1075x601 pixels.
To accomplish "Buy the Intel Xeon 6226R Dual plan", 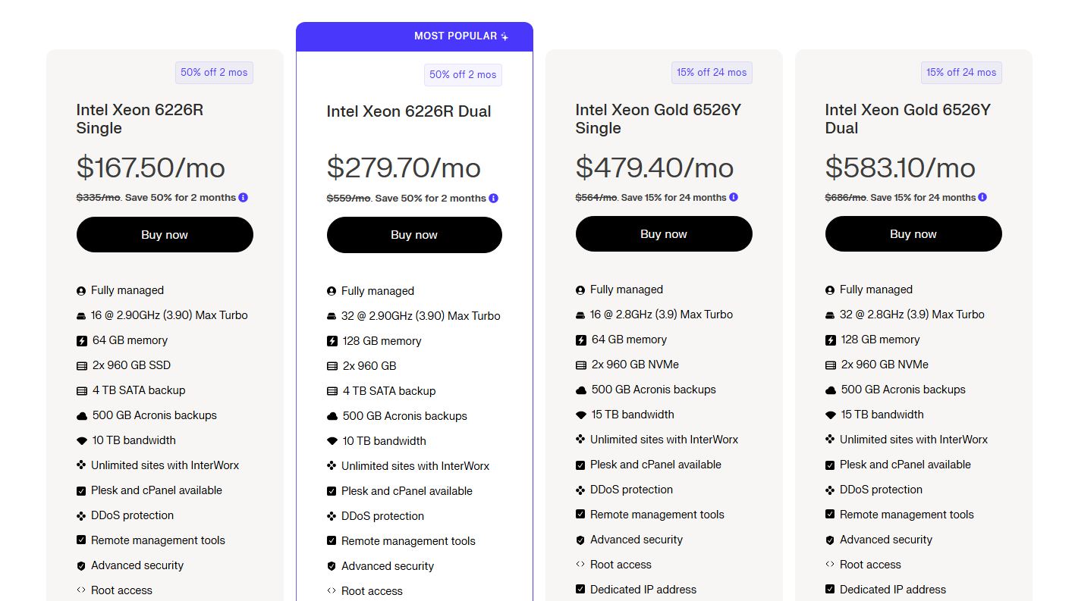I will click(414, 235).
